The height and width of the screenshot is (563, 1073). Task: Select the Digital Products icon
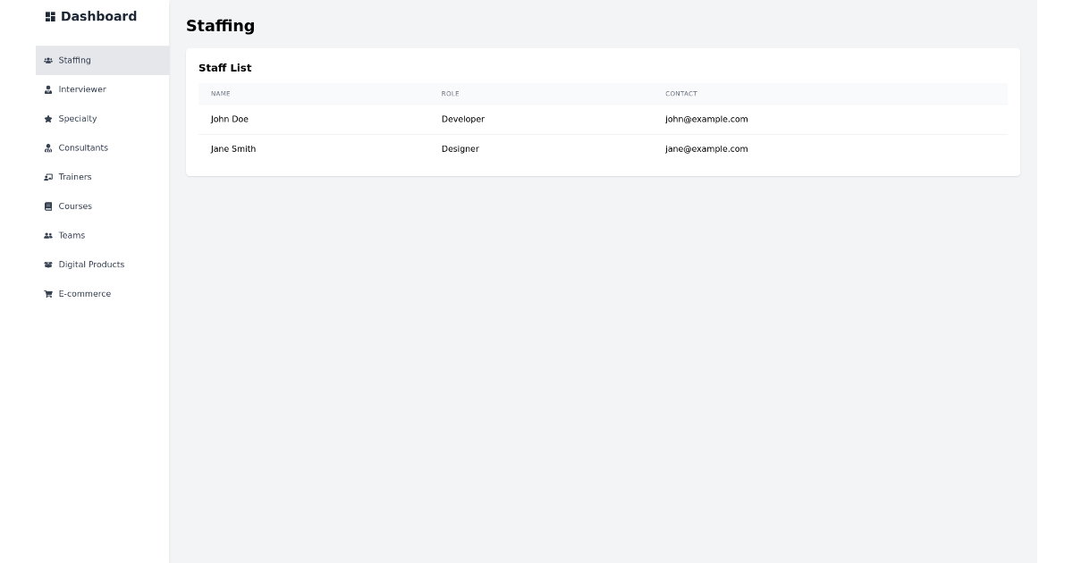[x=47, y=265]
